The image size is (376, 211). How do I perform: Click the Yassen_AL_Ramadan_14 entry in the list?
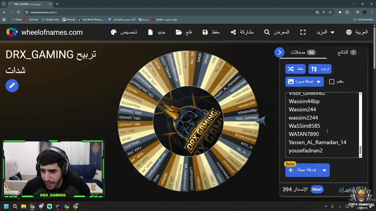[317, 142]
